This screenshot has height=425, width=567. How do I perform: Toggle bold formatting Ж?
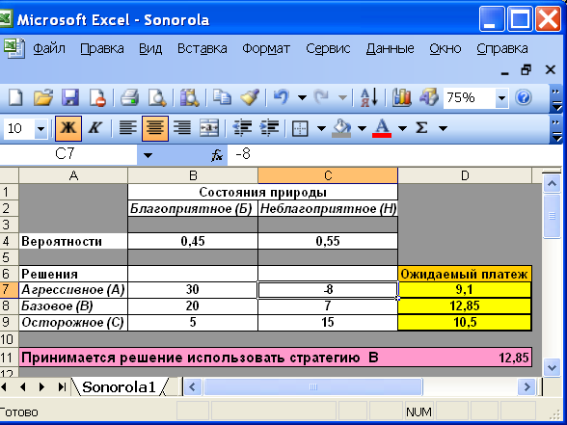(x=67, y=128)
